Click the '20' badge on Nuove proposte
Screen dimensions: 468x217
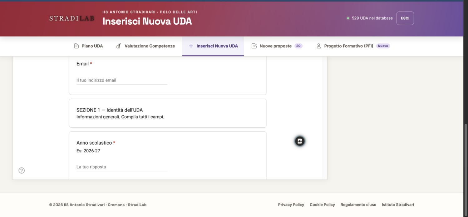(298, 46)
